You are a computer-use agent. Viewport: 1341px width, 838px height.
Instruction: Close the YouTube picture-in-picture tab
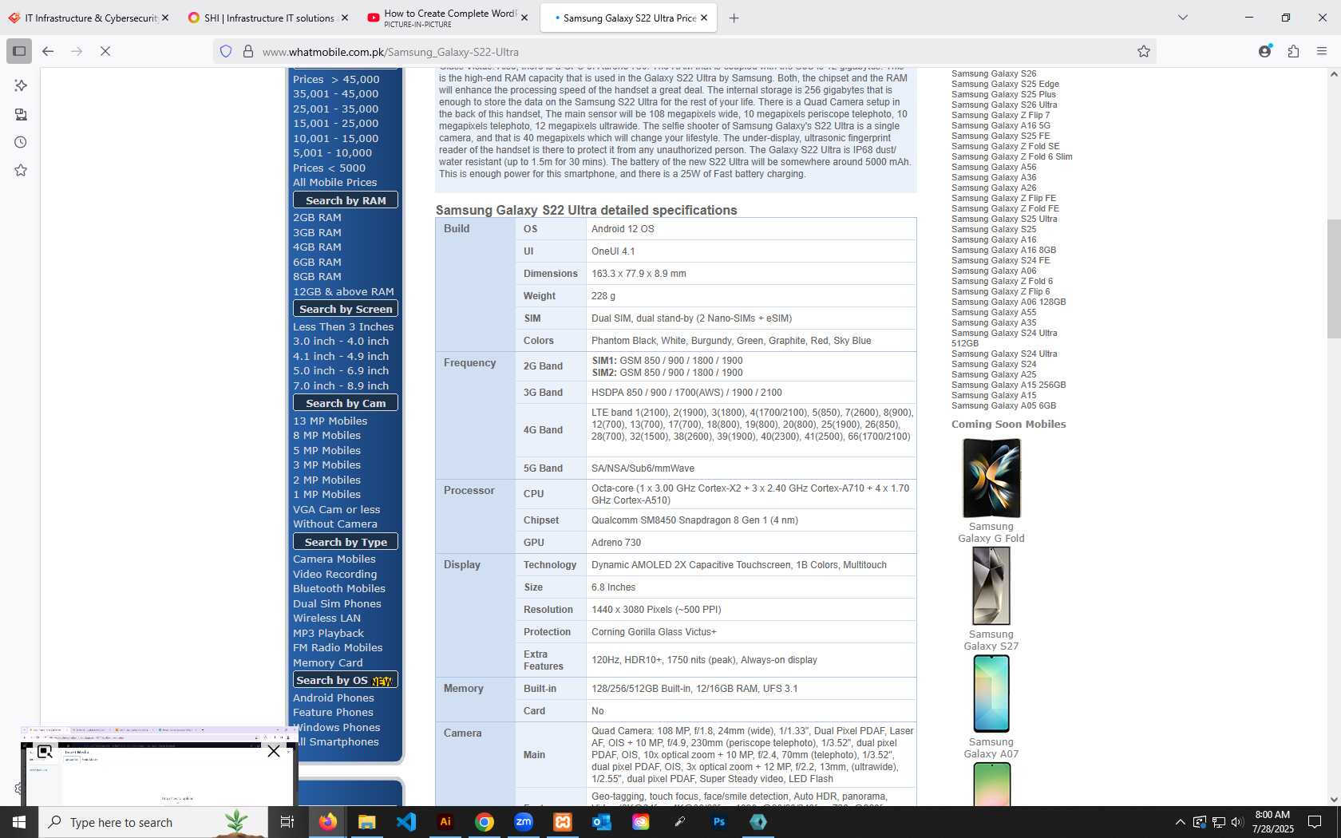pyautogui.click(x=524, y=18)
